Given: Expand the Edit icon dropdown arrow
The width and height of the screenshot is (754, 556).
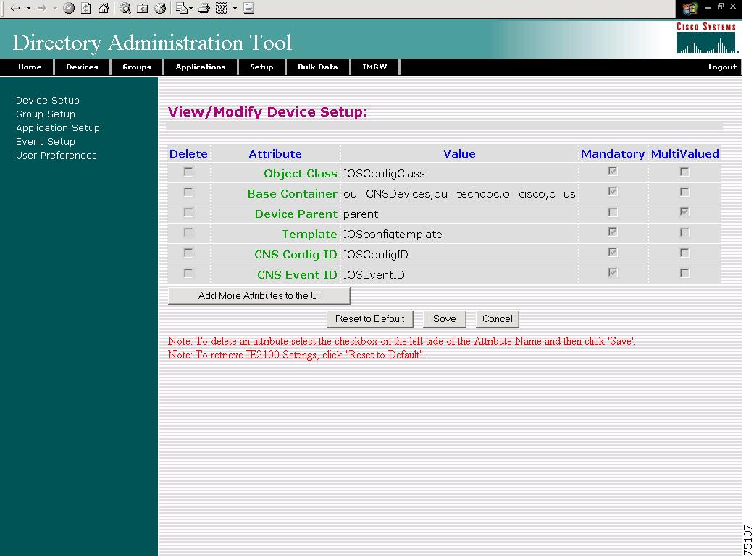Looking at the screenshot, I should click(x=235, y=8).
